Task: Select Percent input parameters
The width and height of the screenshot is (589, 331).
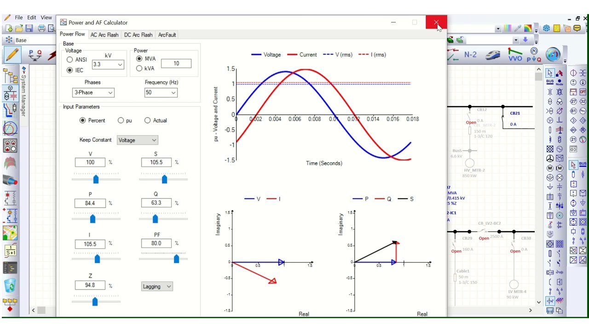Action: (83, 120)
